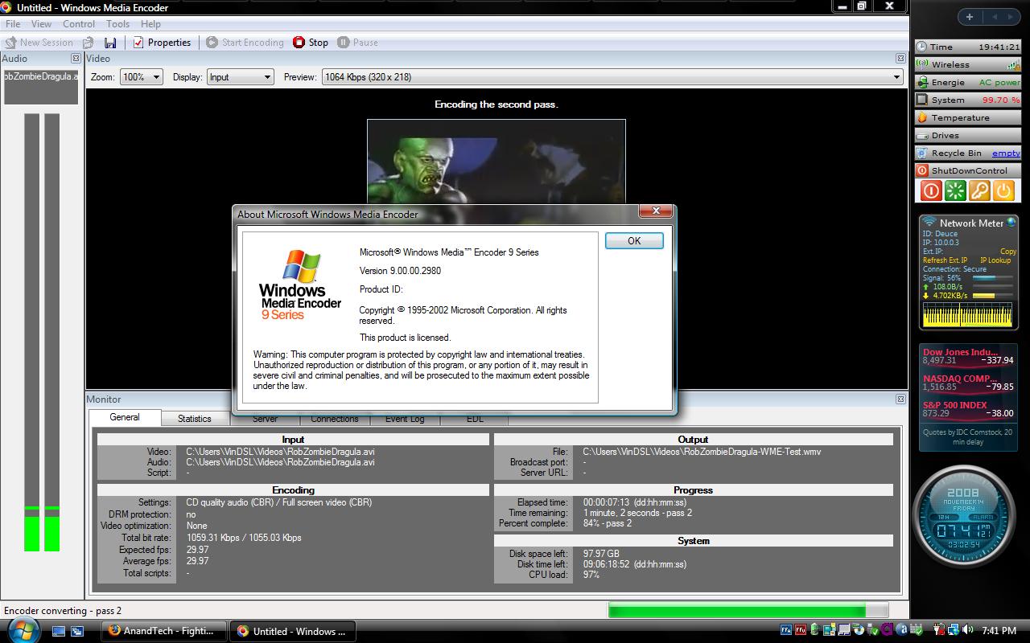This screenshot has height=643, width=1030.
Task: Close the Monitor panel
Action: click(x=900, y=399)
